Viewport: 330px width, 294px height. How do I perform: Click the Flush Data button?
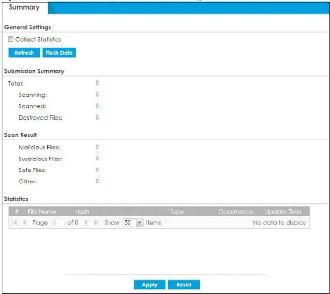59,53
